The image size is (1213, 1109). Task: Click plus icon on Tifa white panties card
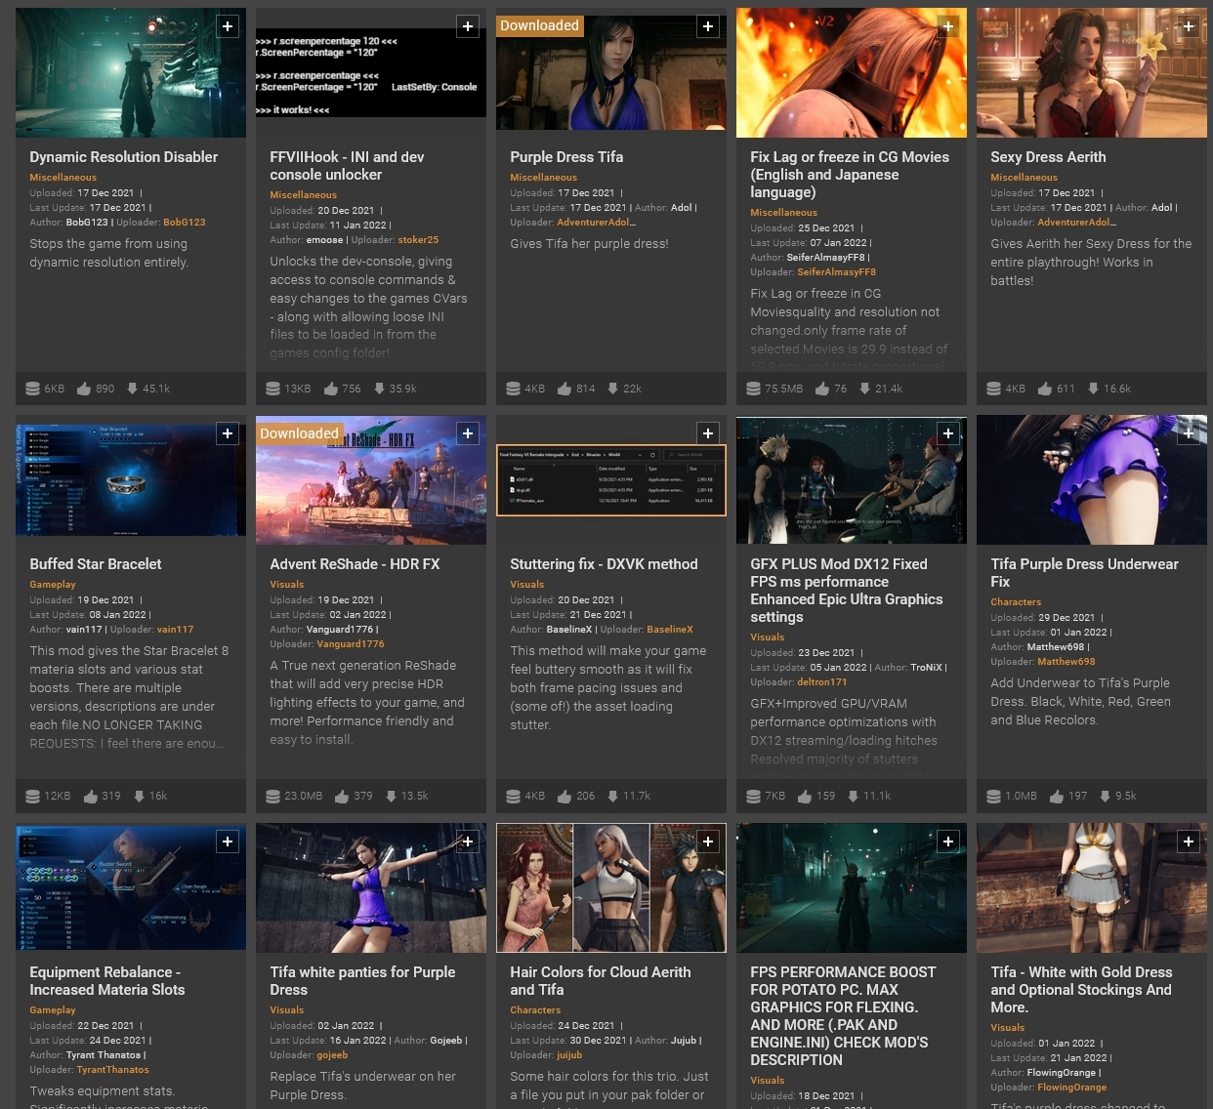[x=468, y=842]
